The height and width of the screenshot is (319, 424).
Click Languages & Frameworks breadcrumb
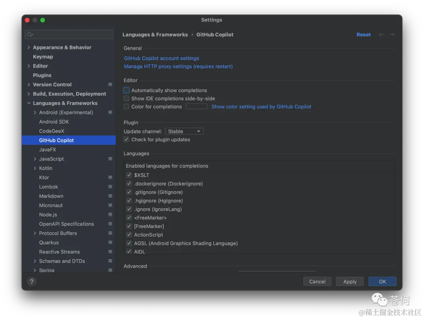pos(155,35)
